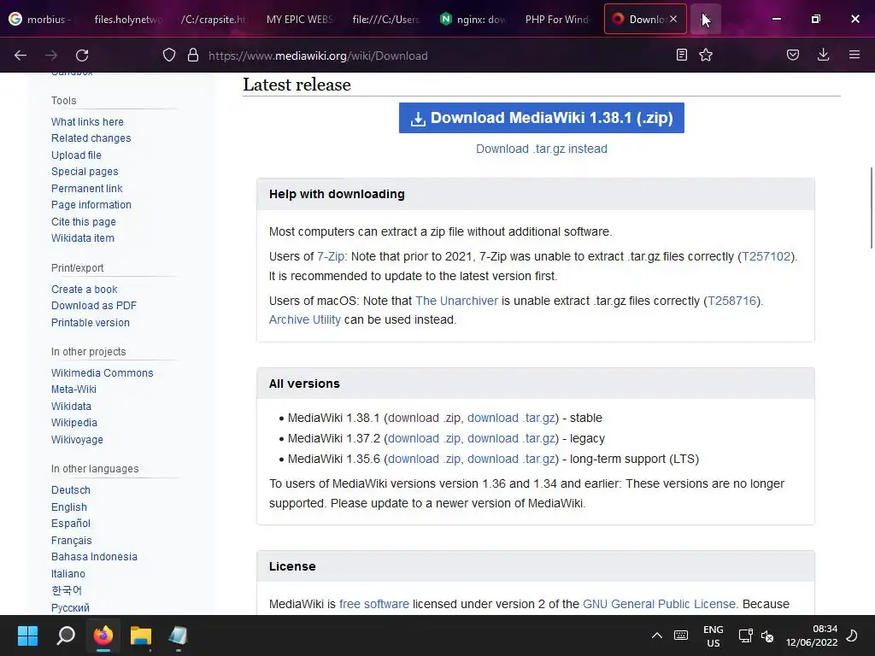Save page to Pocket
Viewport: 875px width, 656px height.
793,55
